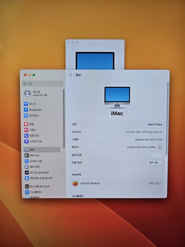Open the 손쉬운 사용 accessibility icon
This screenshot has height=247, width=185.
27,161
